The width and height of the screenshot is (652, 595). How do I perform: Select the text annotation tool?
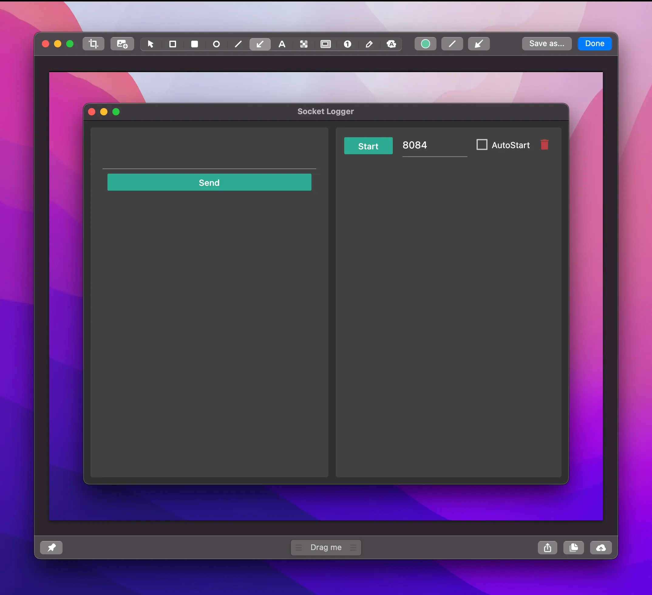point(282,44)
